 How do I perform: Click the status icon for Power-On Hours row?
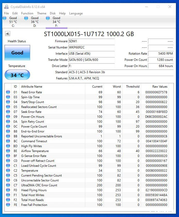coord(8,116)
